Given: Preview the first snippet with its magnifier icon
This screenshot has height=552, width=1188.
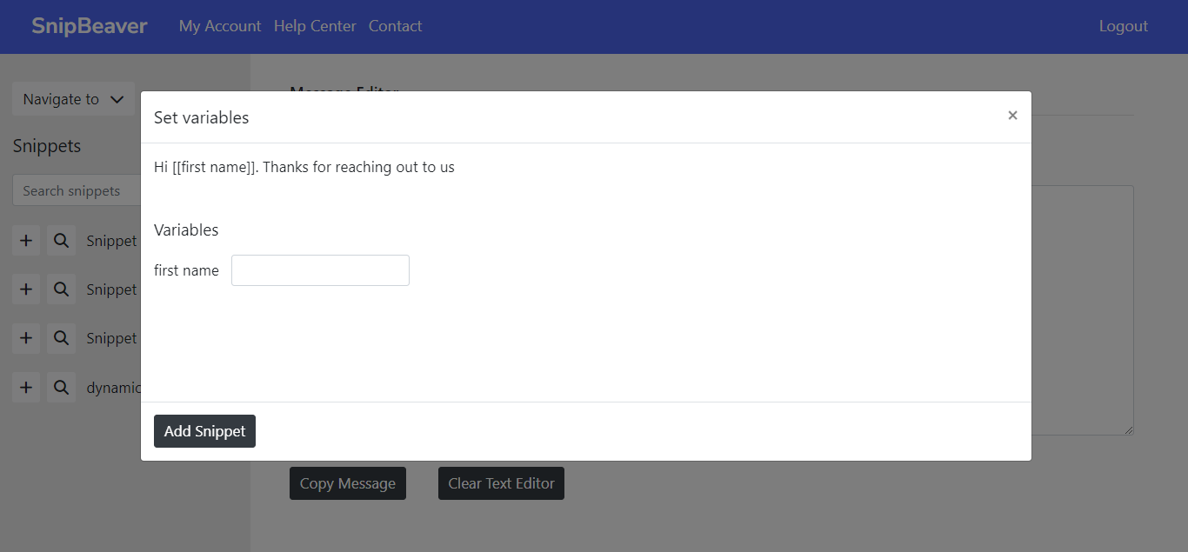Looking at the screenshot, I should click(x=61, y=241).
